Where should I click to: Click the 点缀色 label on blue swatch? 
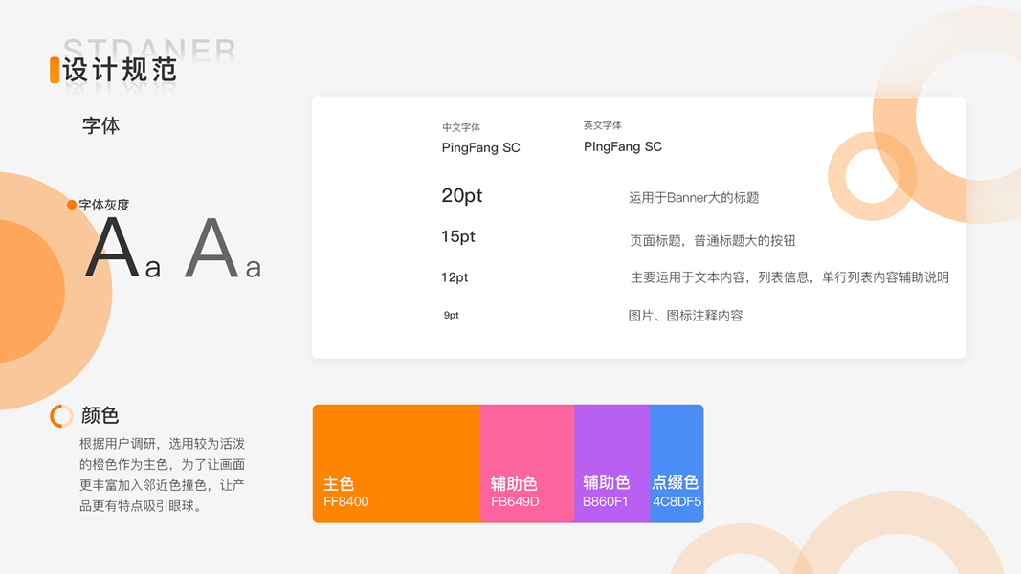click(x=676, y=482)
